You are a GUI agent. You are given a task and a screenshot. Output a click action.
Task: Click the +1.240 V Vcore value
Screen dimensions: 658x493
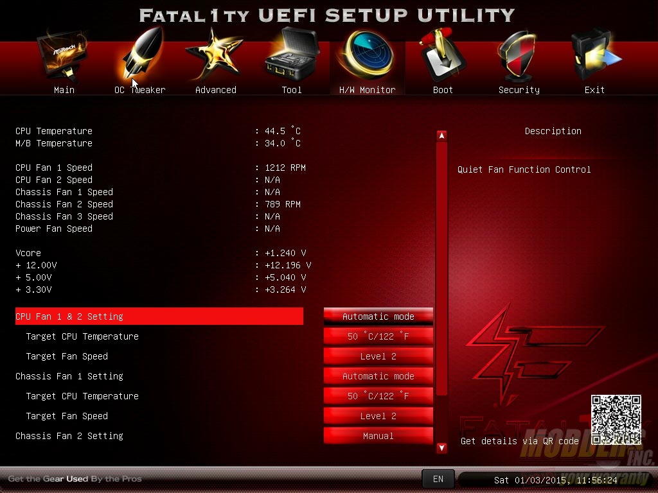pos(285,253)
